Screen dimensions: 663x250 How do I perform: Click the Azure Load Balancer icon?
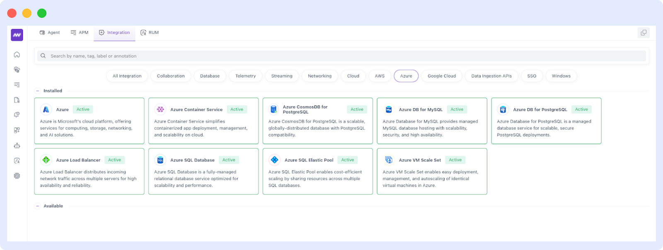click(x=46, y=160)
